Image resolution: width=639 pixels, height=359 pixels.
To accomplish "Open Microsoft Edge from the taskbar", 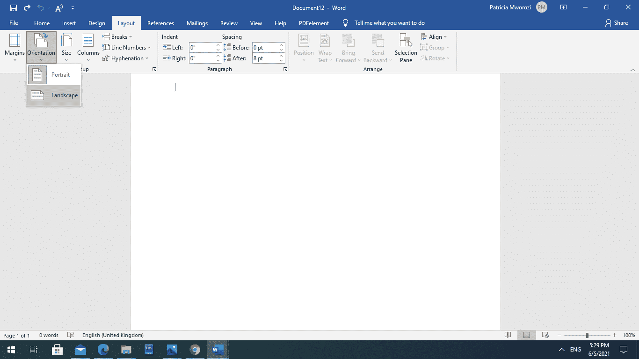I will tap(103, 350).
